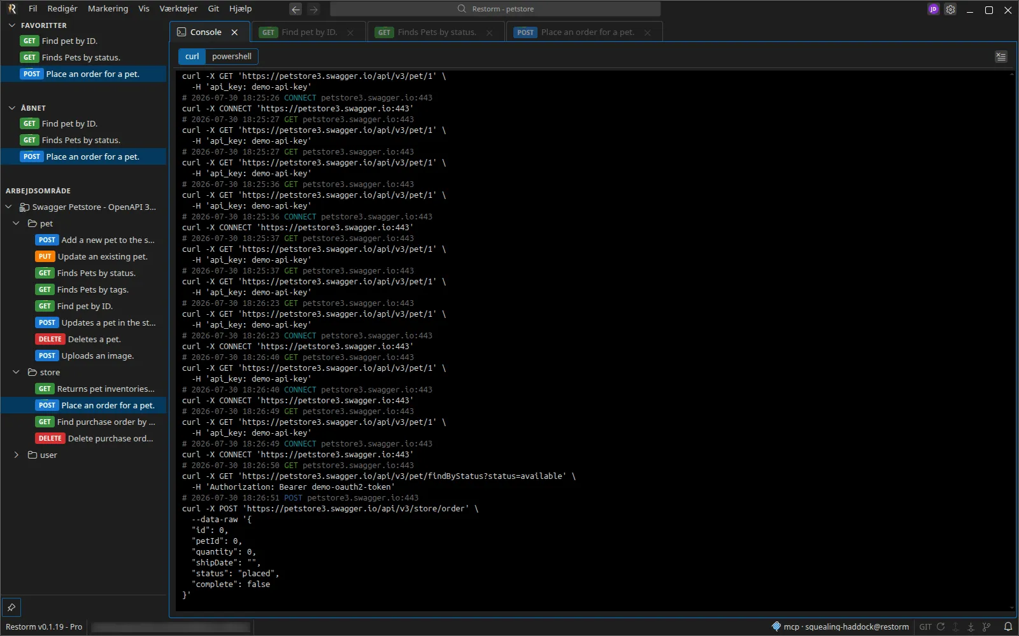
Task: Open the Værktøjer menu
Action: [178, 9]
